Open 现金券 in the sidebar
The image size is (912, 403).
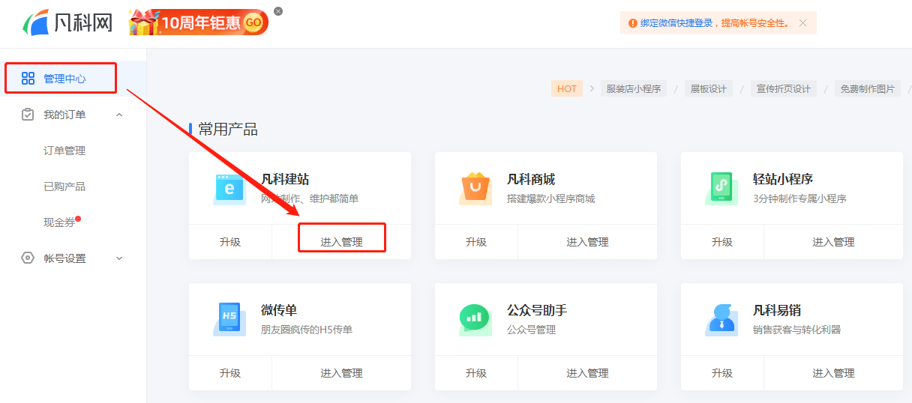(x=59, y=222)
